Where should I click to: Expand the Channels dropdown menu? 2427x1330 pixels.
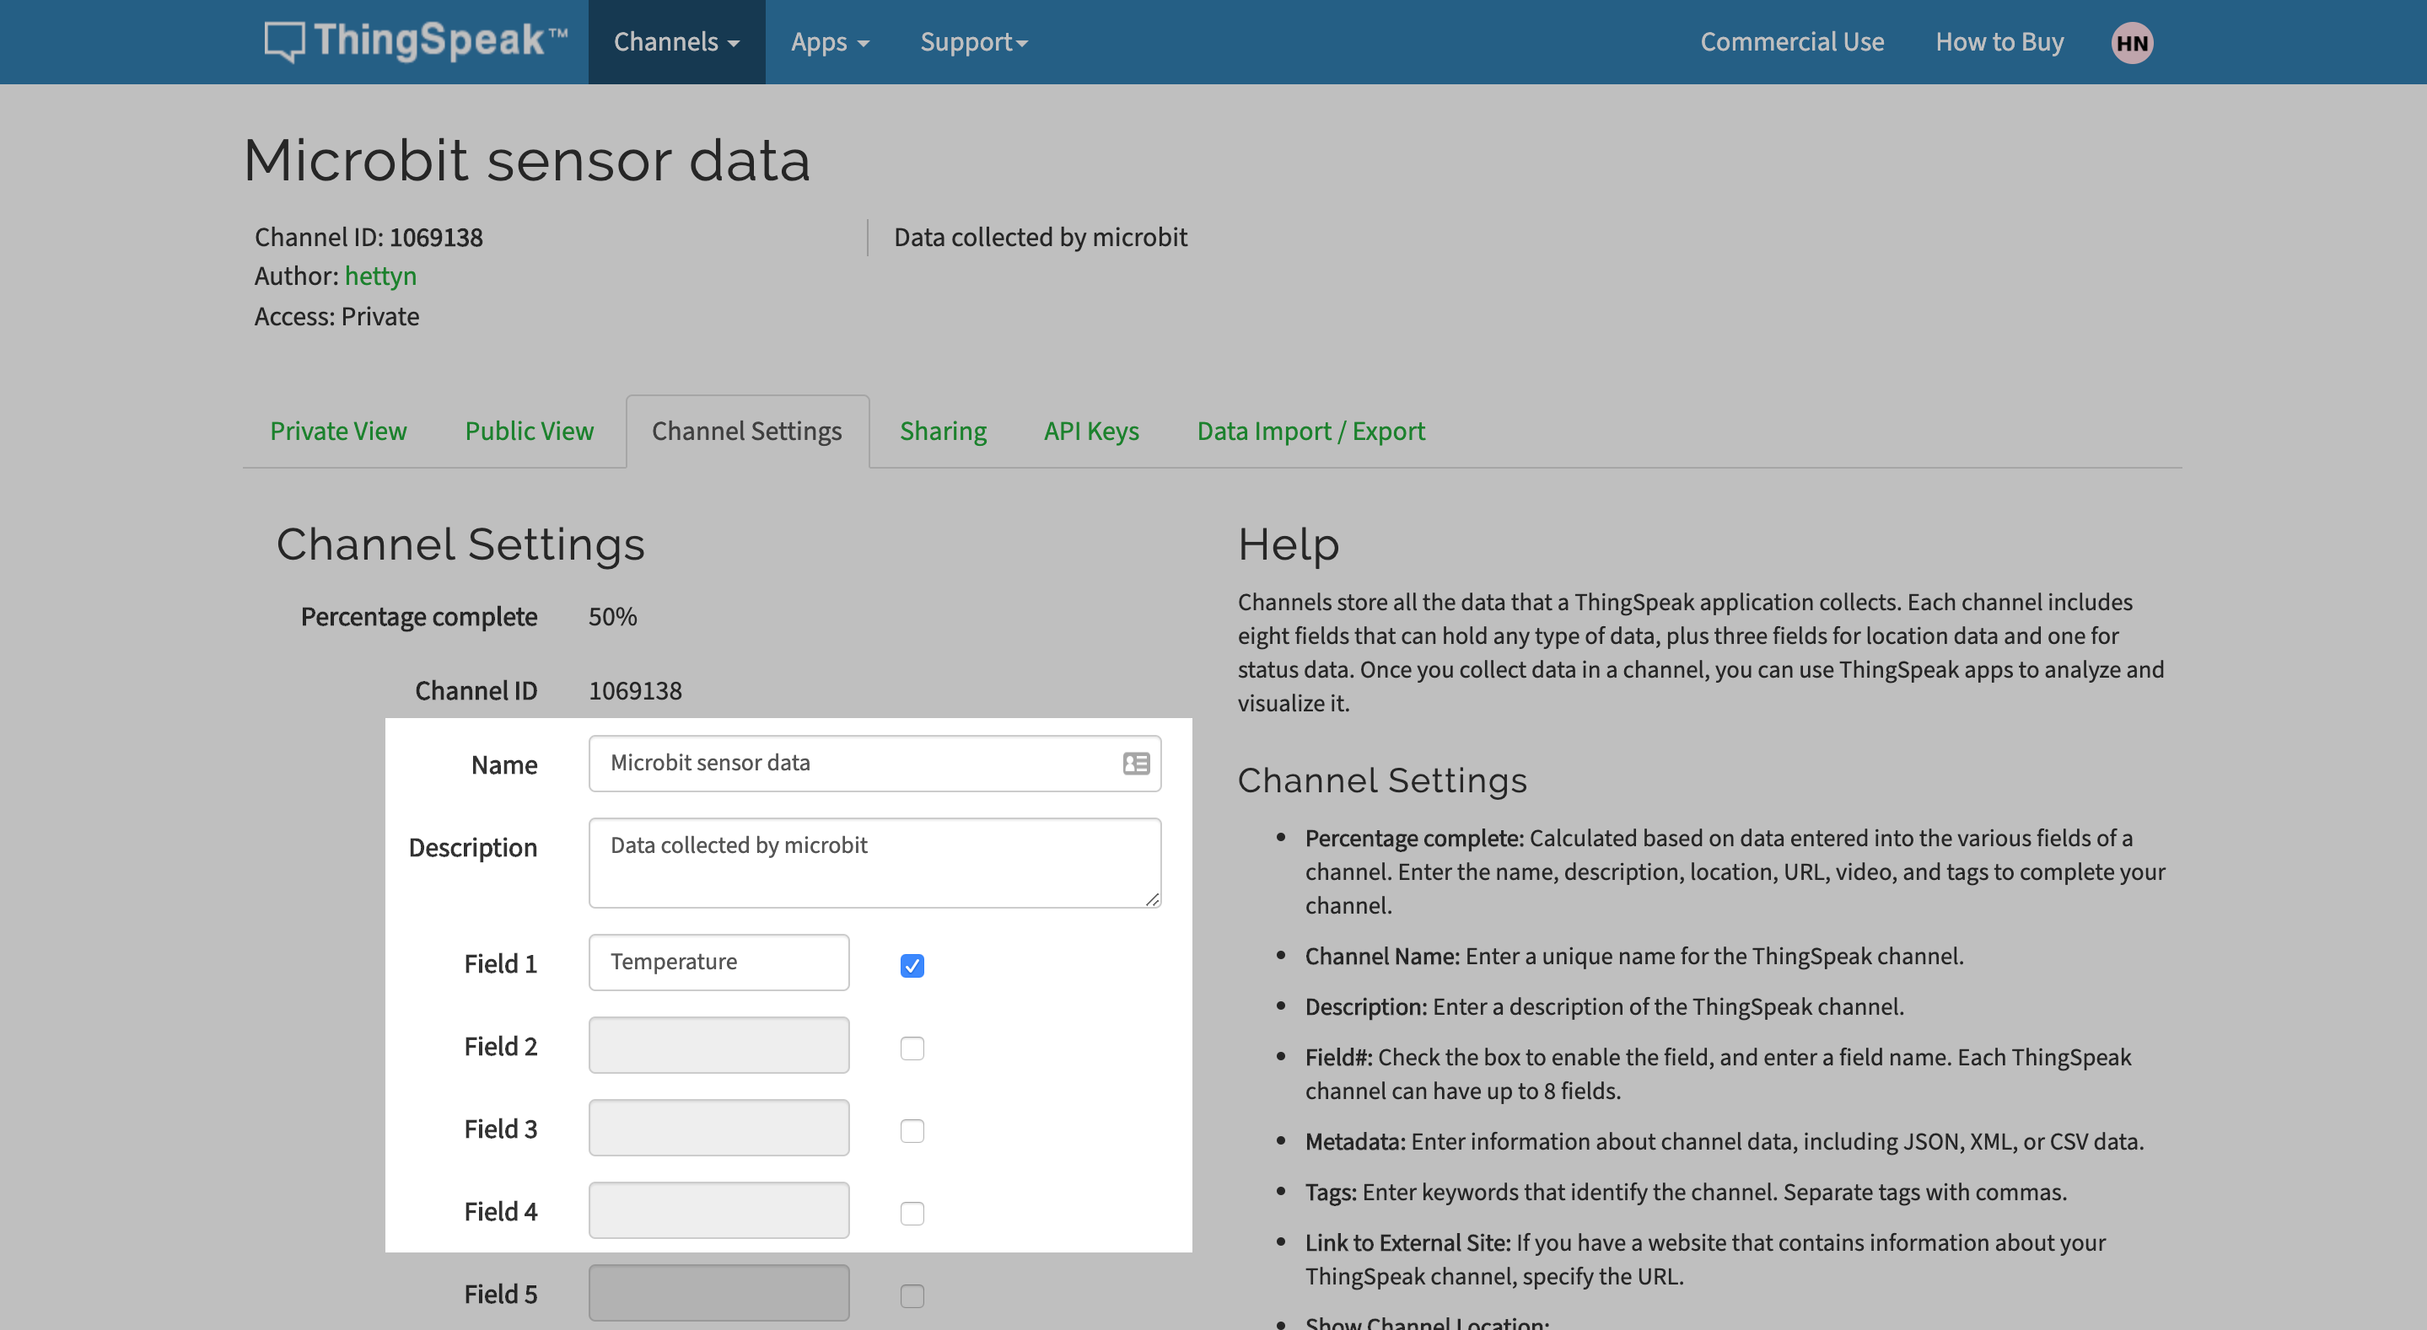(x=675, y=42)
